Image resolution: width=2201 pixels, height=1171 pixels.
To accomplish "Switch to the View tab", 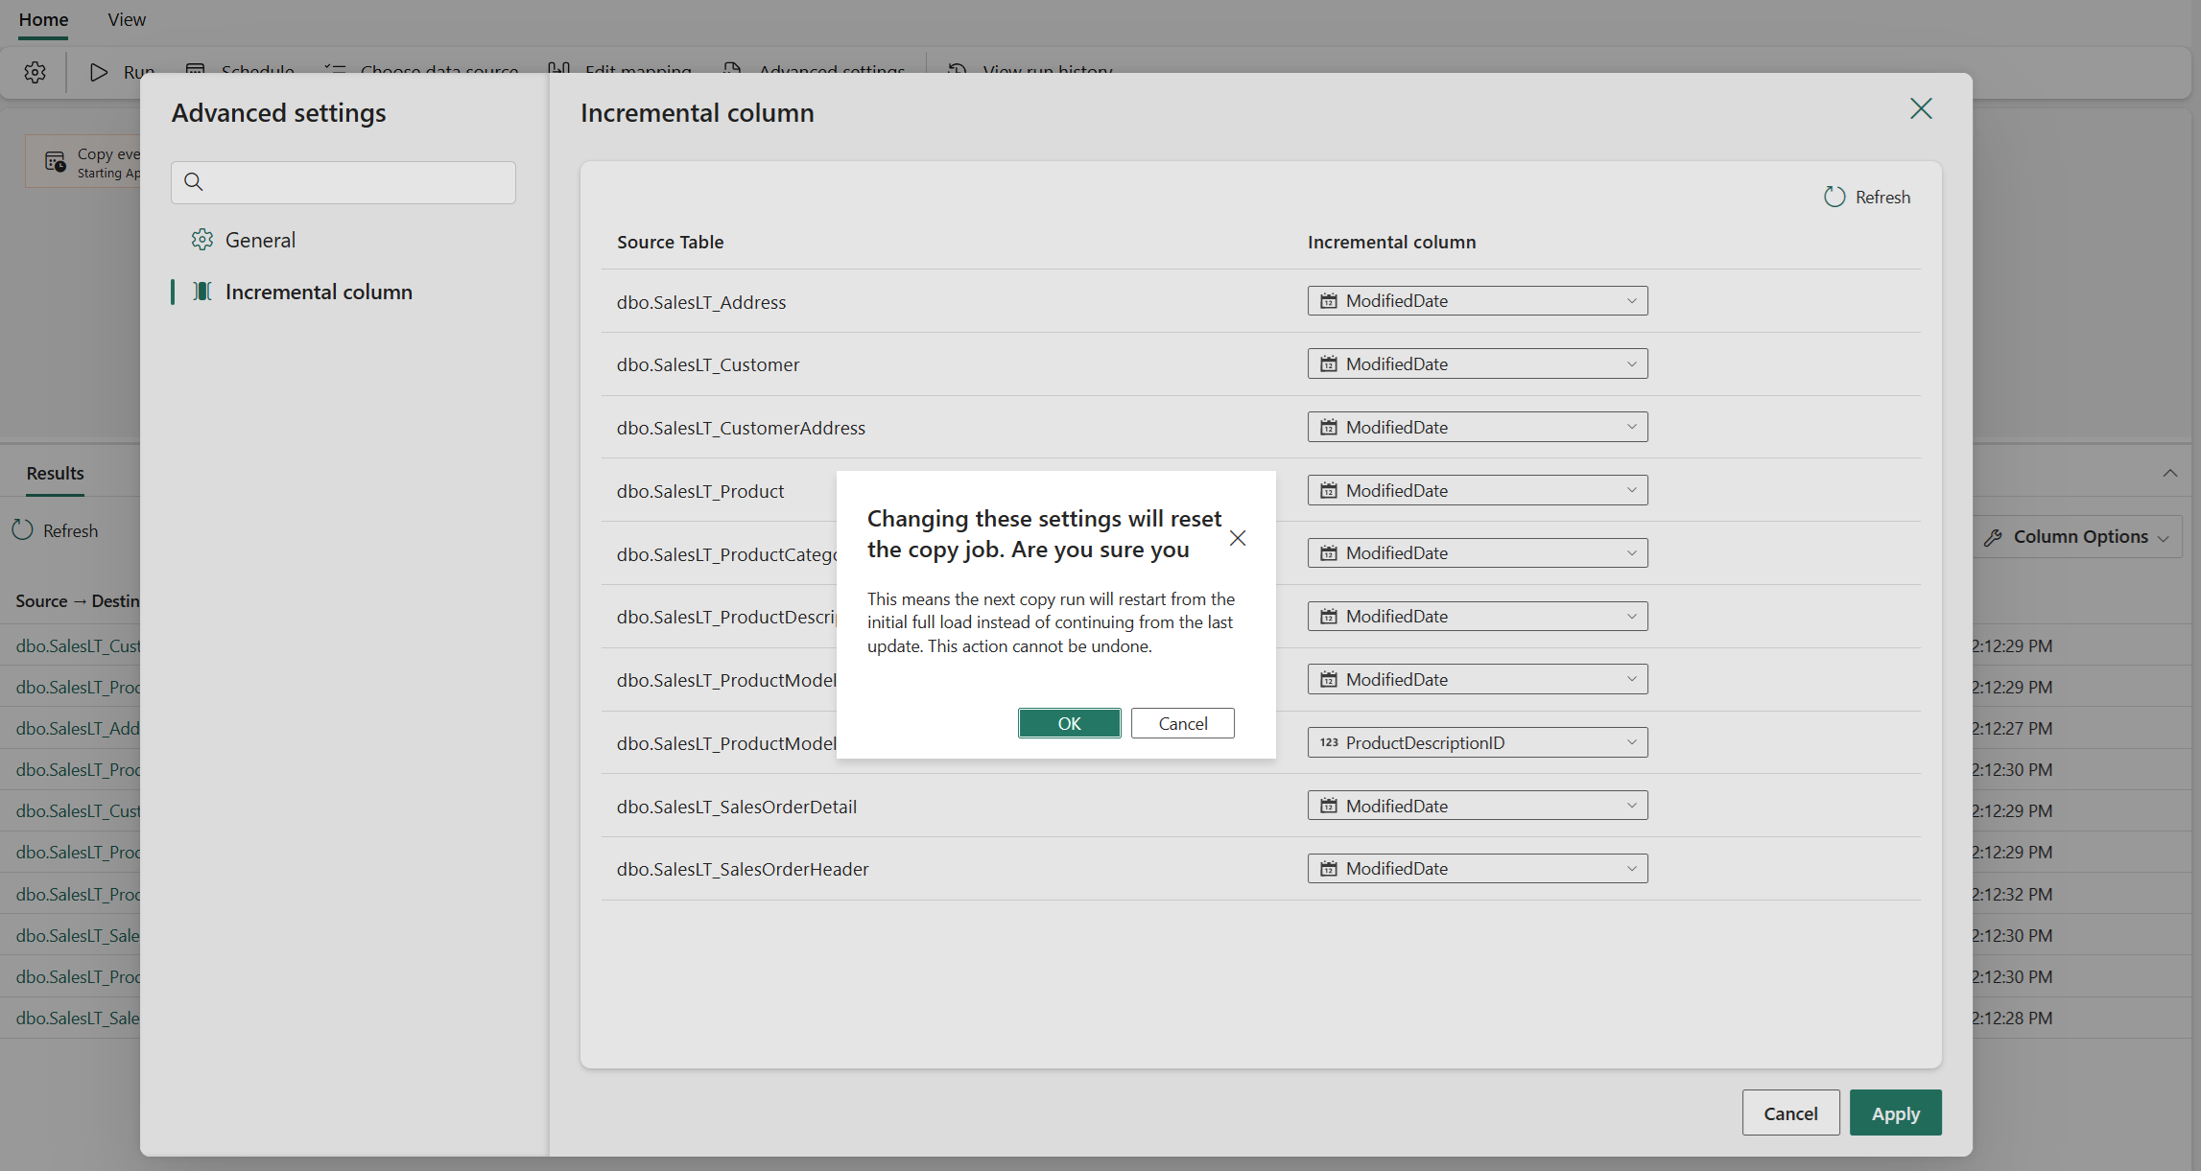I will click(127, 19).
